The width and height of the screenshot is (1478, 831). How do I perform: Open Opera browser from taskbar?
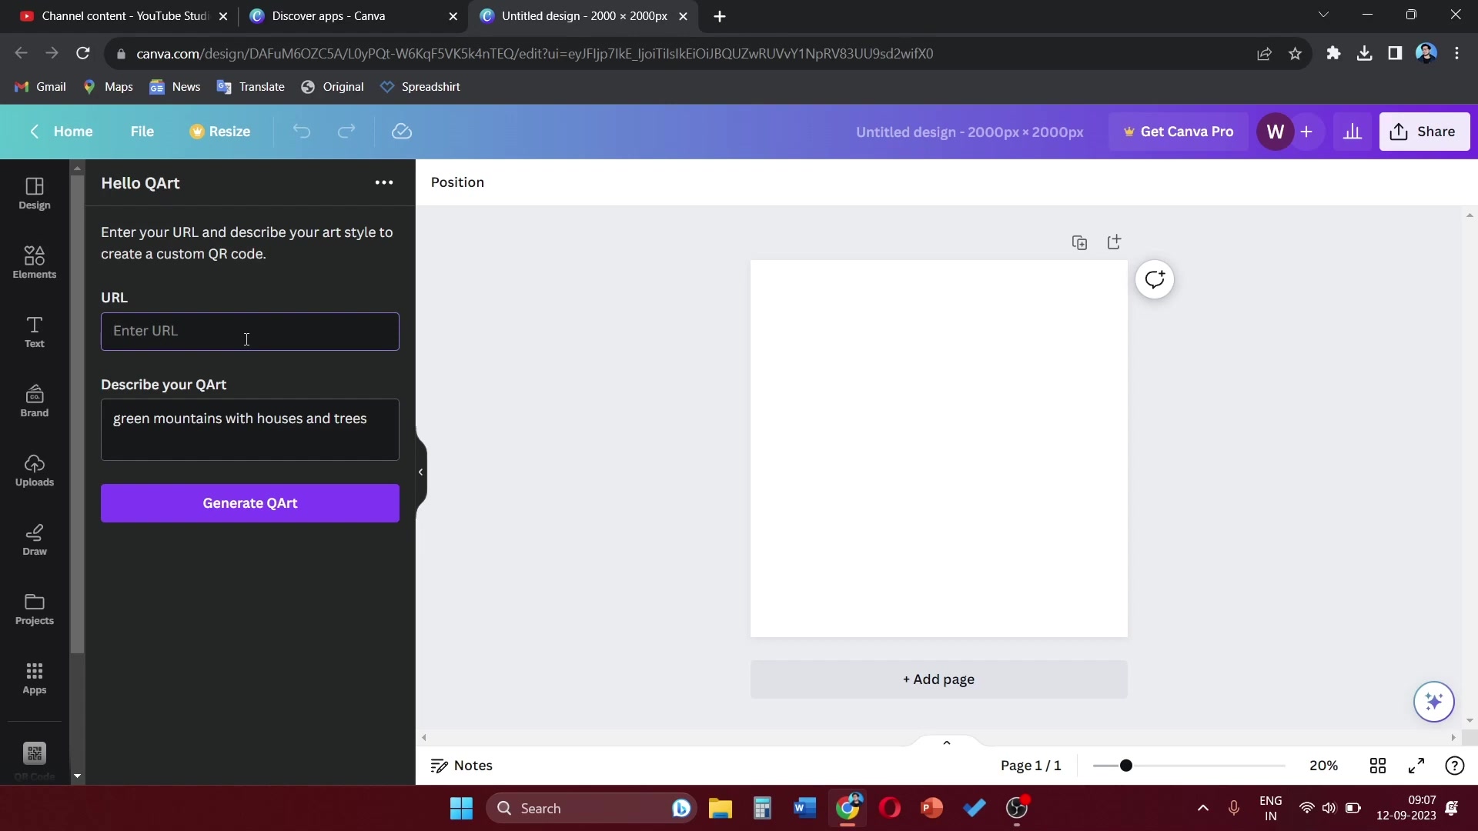coord(890,809)
